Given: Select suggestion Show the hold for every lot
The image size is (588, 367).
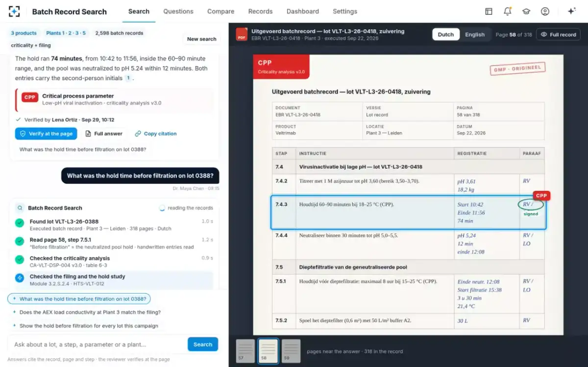Looking at the screenshot, I should tap(85, 326).
